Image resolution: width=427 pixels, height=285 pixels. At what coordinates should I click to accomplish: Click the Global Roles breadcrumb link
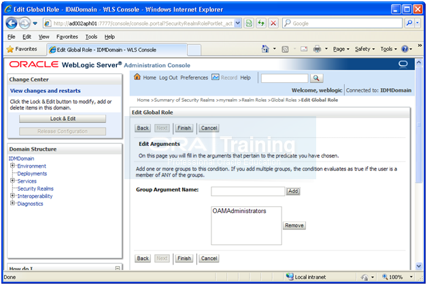tap(284, 100)
